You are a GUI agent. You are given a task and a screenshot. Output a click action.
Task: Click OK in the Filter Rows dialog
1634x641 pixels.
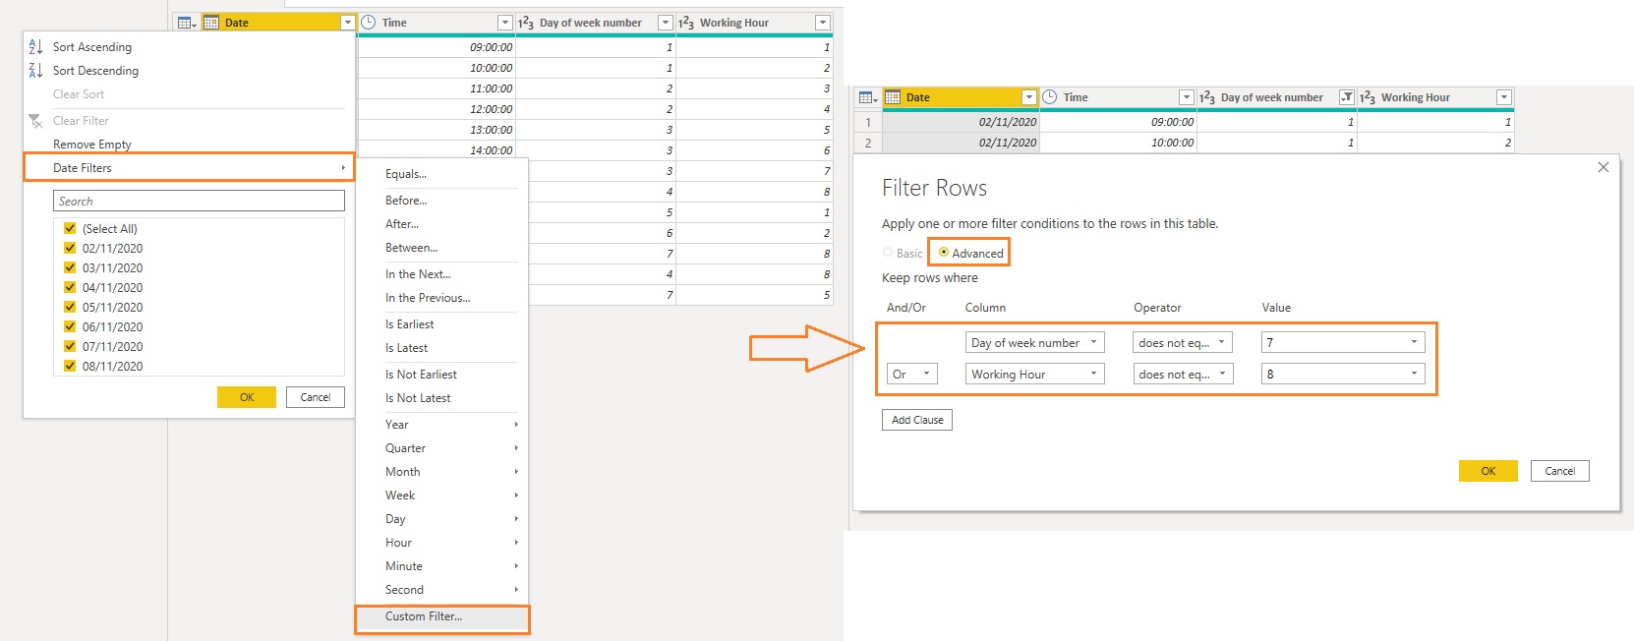click(1488, 471)
